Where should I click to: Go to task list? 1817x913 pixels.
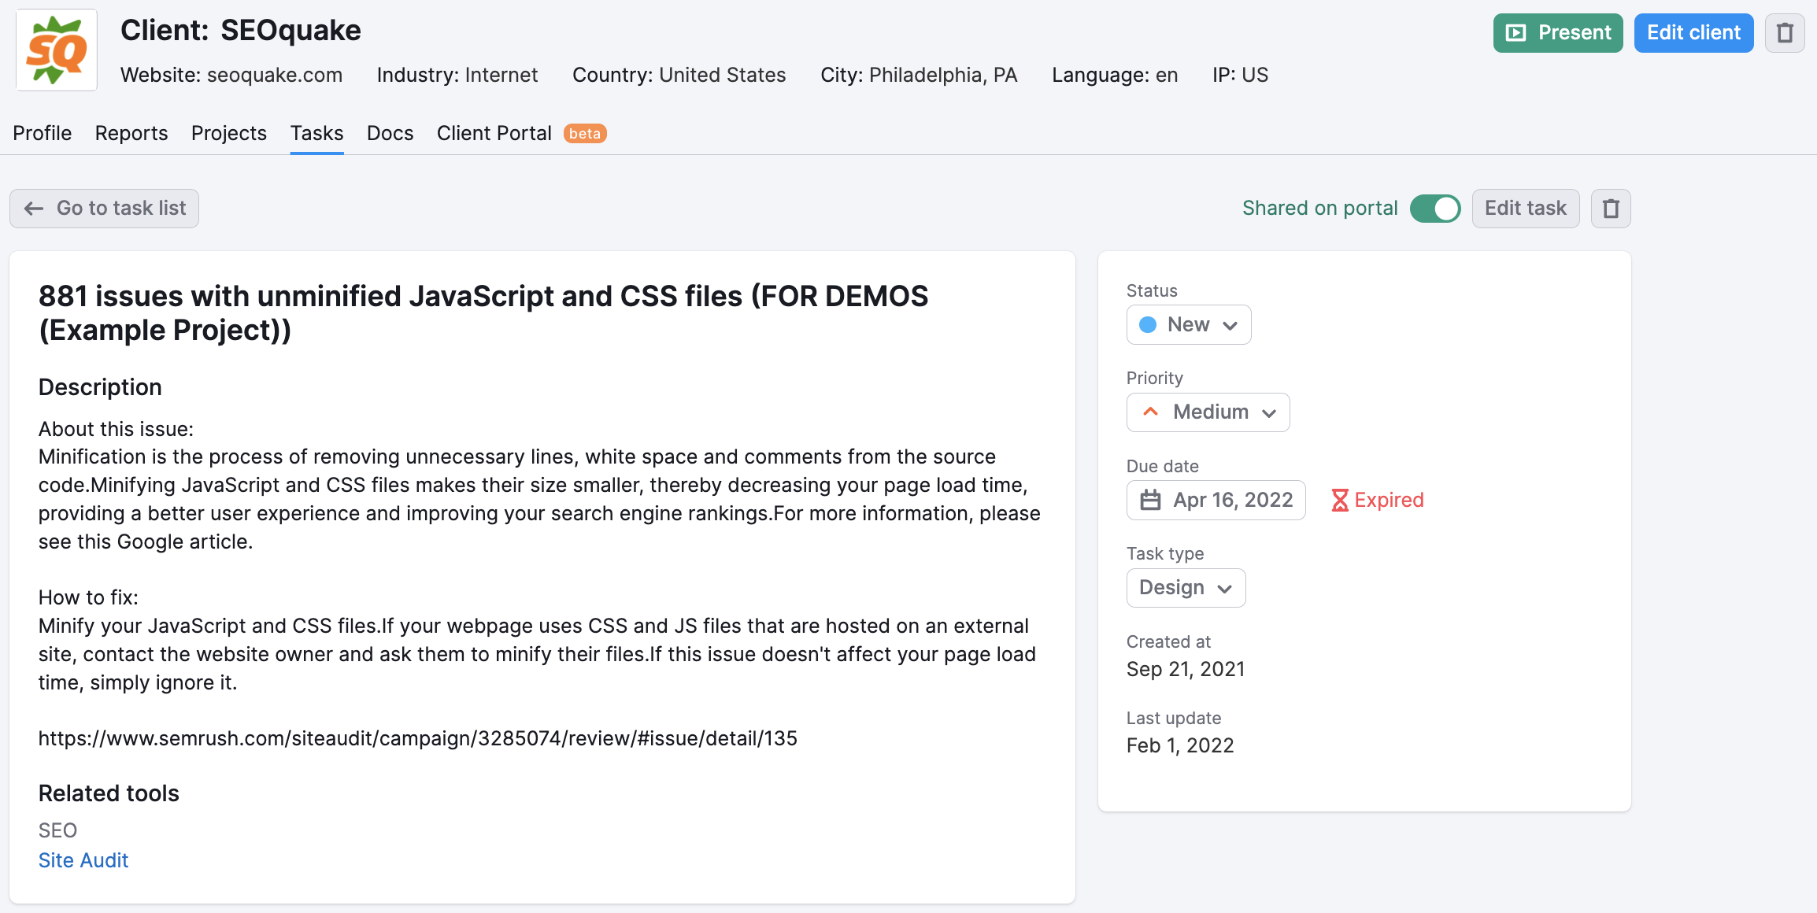104,209
